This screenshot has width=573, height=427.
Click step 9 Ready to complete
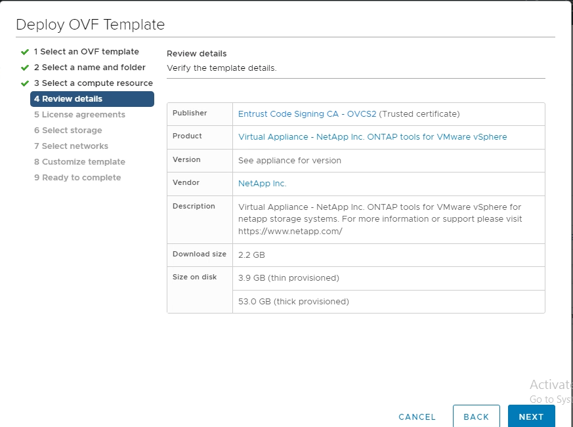(x=77, y=178)
